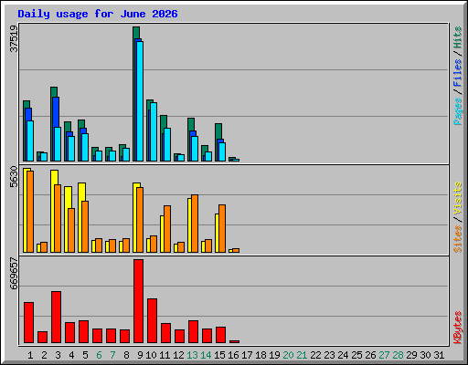Click the red KBytes bar for day 5
Screen dimensions: 468x365
tap(83, 331)
